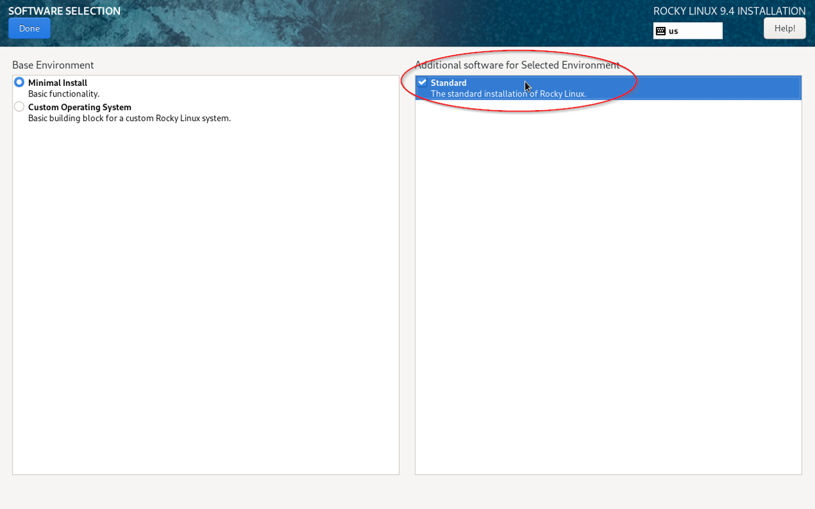Click the Base Environment section header
Viewport: 815px width, 509px height.
click(53, 65)
